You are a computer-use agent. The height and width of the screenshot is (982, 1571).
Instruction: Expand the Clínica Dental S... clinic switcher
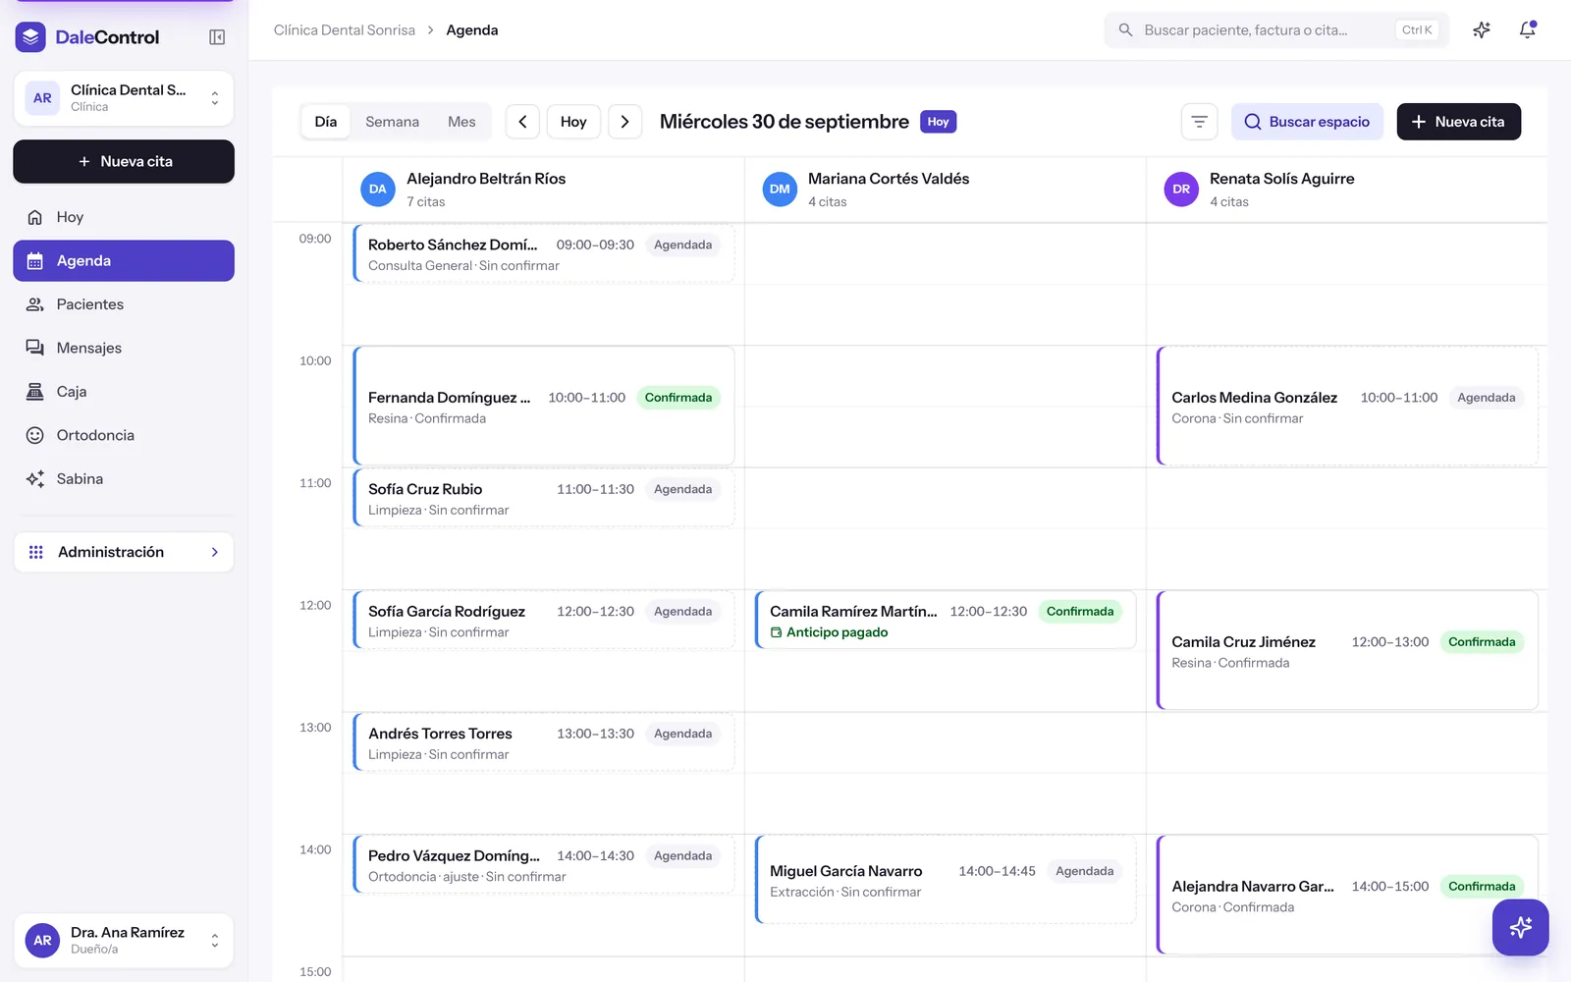124,98
